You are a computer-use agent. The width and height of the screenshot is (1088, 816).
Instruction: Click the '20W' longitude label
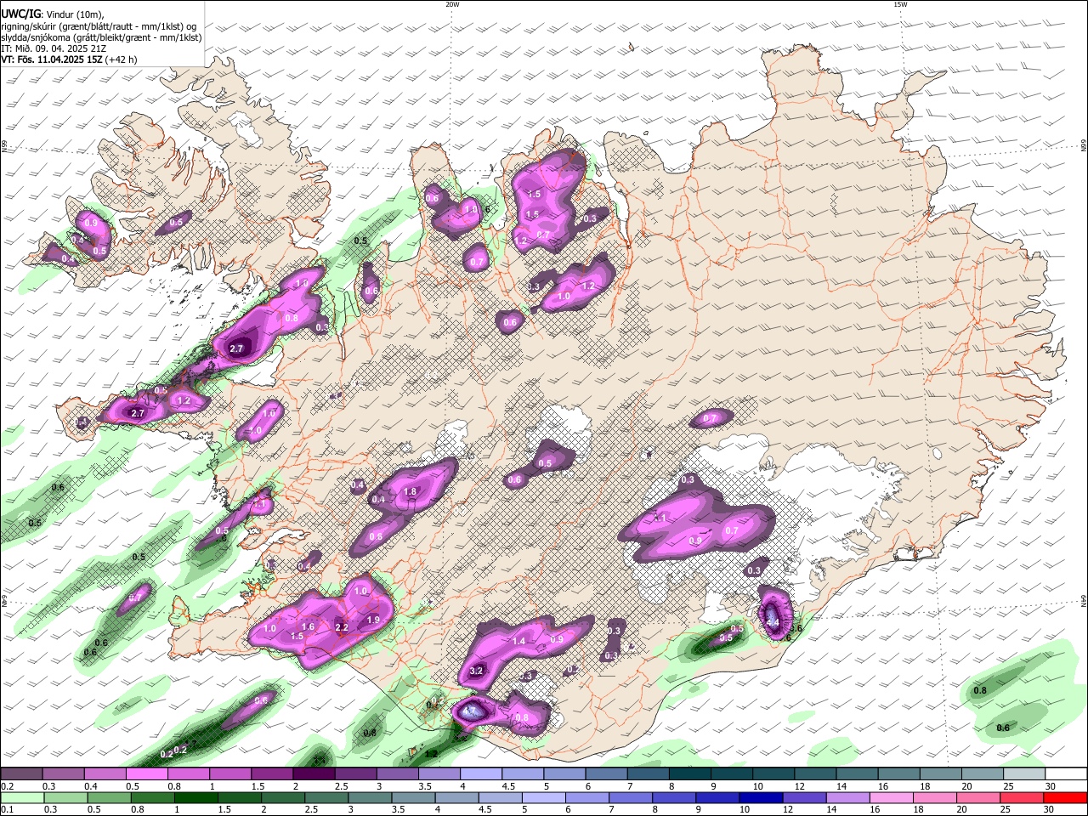pos(452,4)
